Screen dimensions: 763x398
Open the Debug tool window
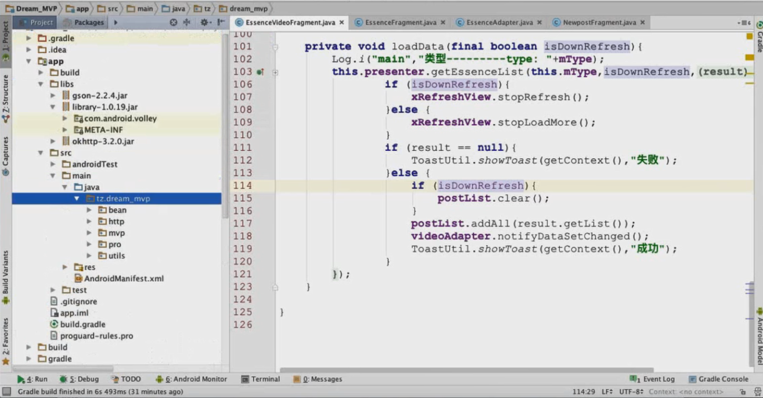(x=79, y=379)
